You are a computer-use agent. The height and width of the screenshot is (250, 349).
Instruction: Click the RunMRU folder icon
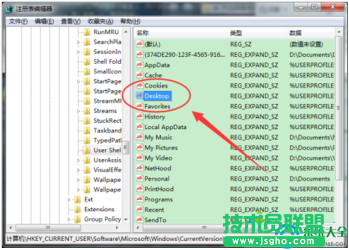(87, 32)
